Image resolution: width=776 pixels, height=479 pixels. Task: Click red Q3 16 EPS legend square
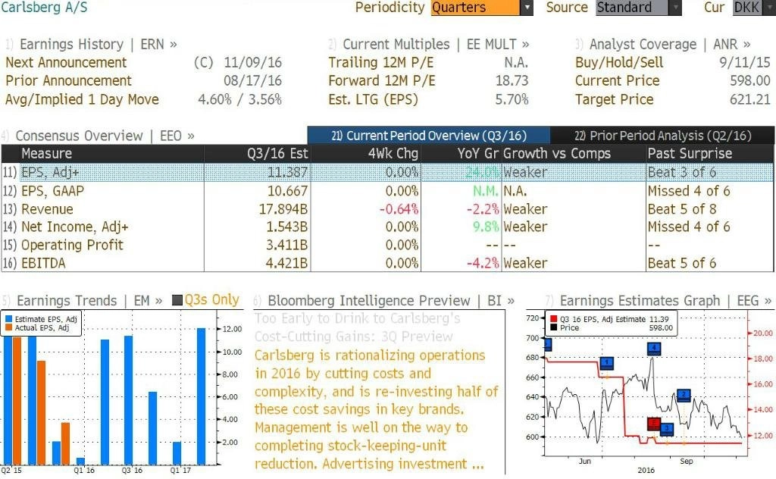coord(553,319)
